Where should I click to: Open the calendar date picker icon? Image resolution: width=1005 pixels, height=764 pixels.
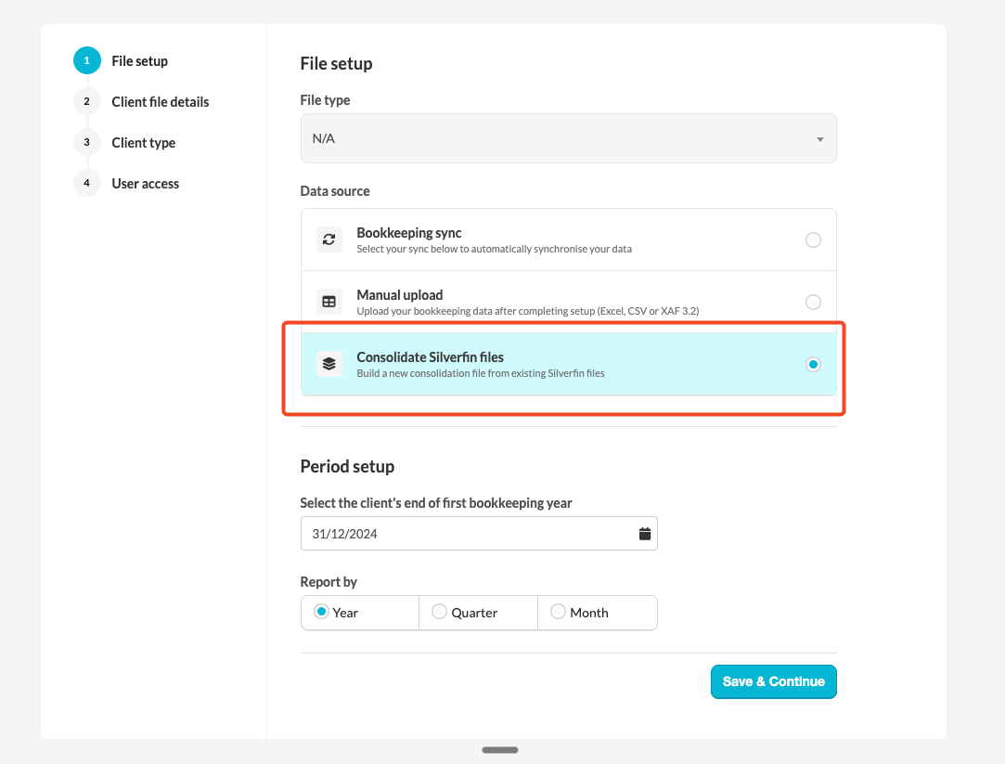point(645,534)
